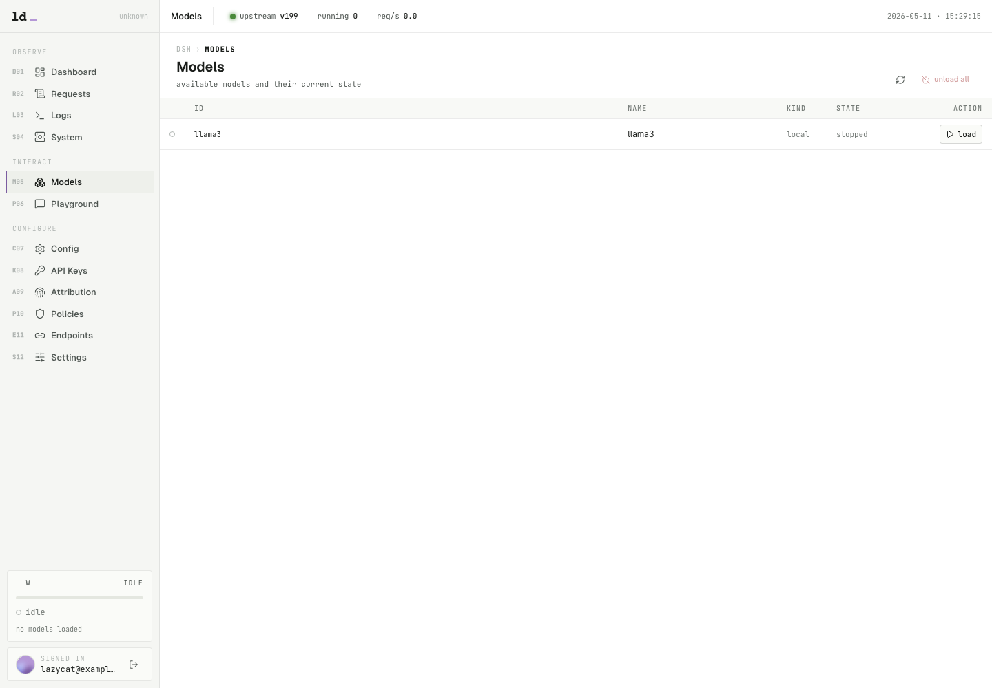This screenshot has height=688, width=992.
Task: Click the STATE column header
Action: click(848, 109)
